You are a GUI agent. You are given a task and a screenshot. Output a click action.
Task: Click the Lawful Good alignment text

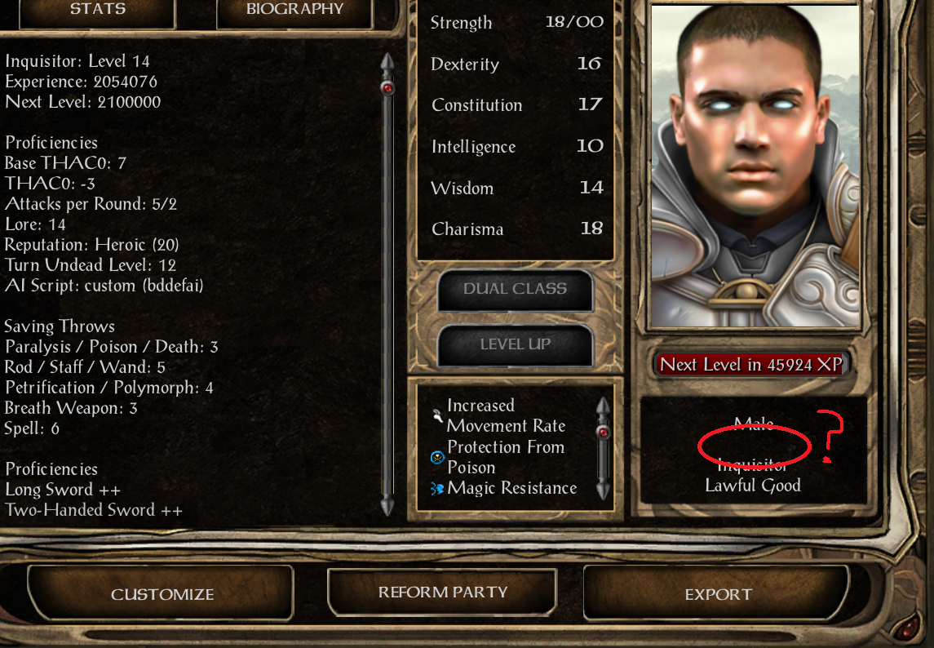[753, 486]
